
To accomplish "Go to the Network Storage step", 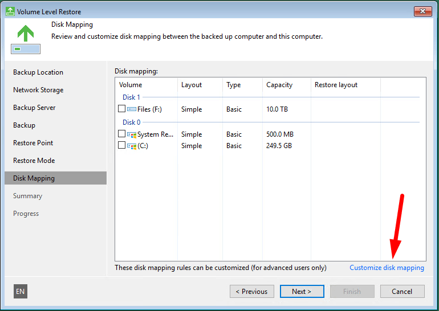I will 38,90.
